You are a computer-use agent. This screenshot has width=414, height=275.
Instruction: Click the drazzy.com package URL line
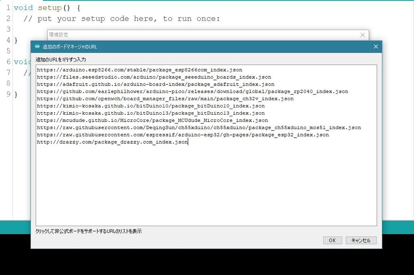click(110, 142)
